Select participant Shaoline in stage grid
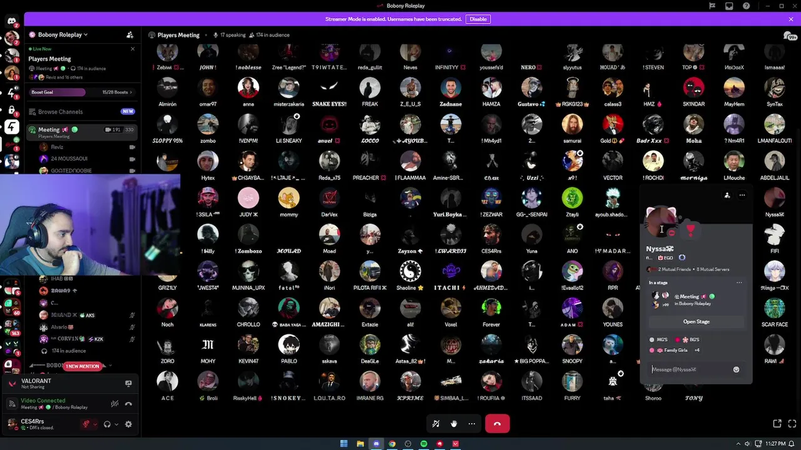Screen dimensions: 801x450 (410, 276)
